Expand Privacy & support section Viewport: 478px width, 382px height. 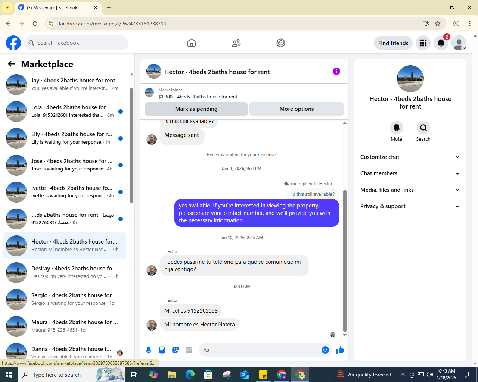(410, 206)
